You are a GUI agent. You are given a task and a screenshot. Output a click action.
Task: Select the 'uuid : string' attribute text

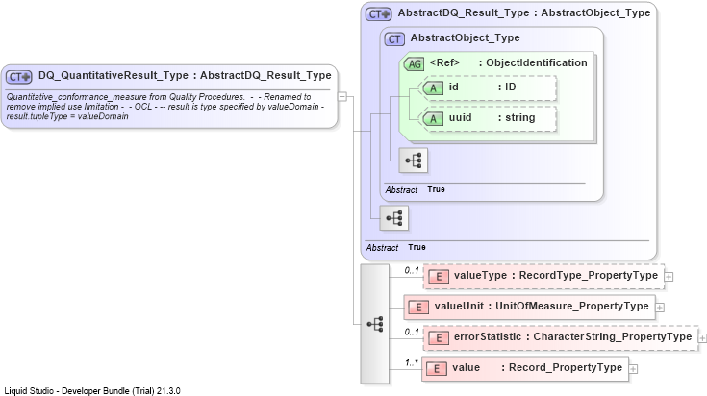click(x=492, y=117)
